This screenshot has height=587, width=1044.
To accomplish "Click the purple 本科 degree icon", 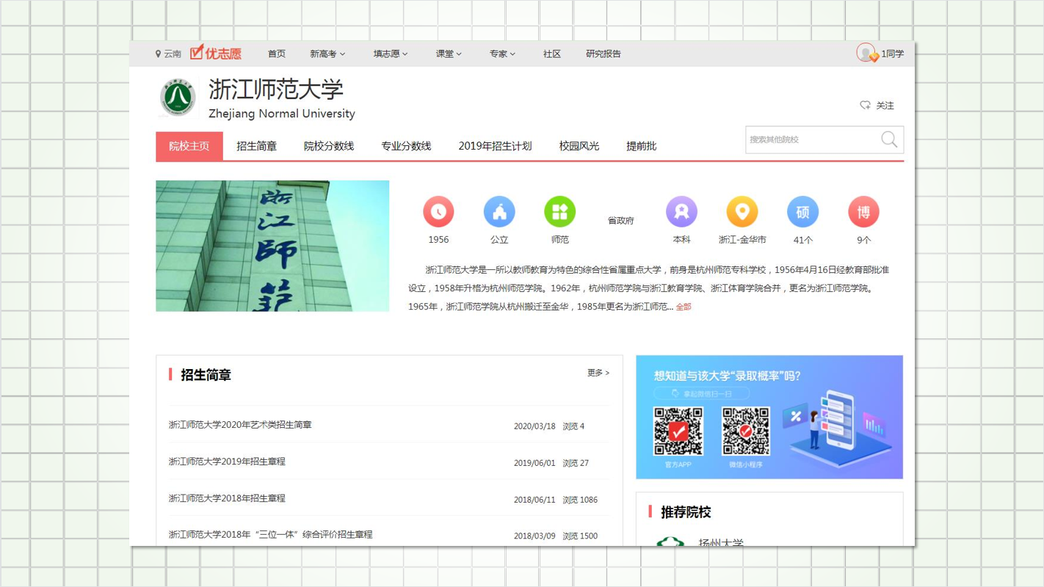I will 681,212.
